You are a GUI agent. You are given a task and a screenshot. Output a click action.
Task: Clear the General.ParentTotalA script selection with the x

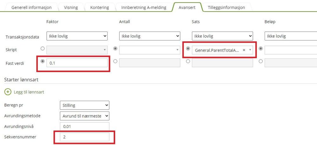coord(244,50)
